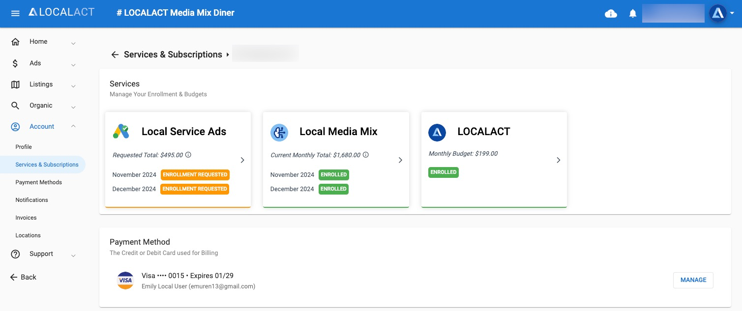Viewport: 742px width, 311px height.
Task: Click the "Requested Total: $495.00" text
Action: tap(148, 155)
